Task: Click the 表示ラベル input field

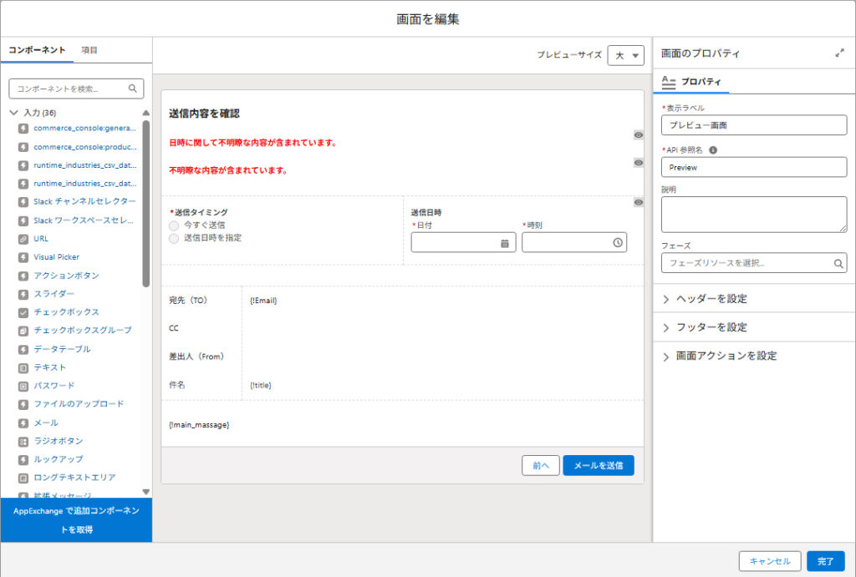Action: (x=753, y=125)
